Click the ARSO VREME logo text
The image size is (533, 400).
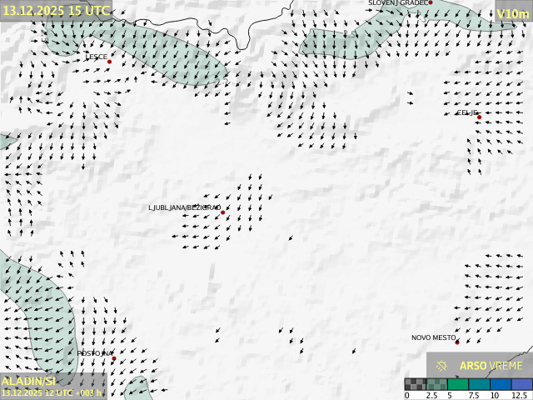pyautogui.click(x=491, y=366)
